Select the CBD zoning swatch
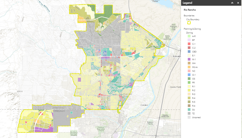Image resolution: width=242 pixels, height=138 pixels. [189, 52]
